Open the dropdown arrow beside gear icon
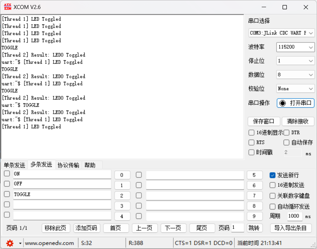 click(20, 243)
